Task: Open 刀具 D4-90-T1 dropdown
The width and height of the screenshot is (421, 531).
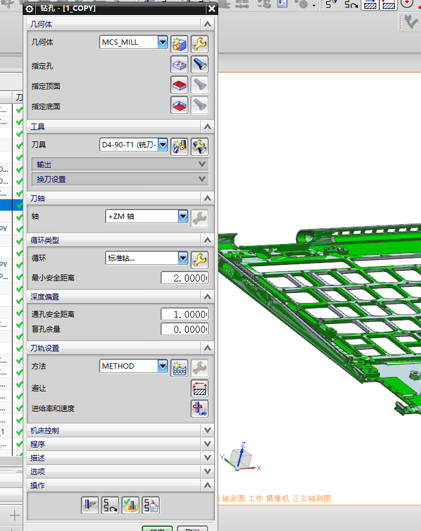Action: [163, 145]
